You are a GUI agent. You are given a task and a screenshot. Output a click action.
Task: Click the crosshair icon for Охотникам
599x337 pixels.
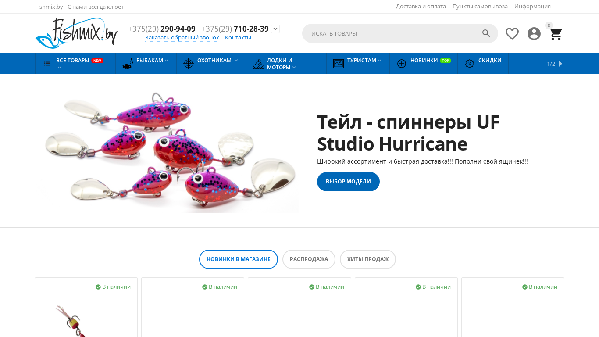point(189,64)
